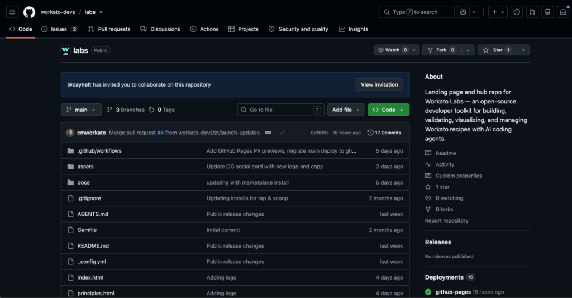Open the .gitignore file
The image size is (572, 298).
(x=89, y=198)
